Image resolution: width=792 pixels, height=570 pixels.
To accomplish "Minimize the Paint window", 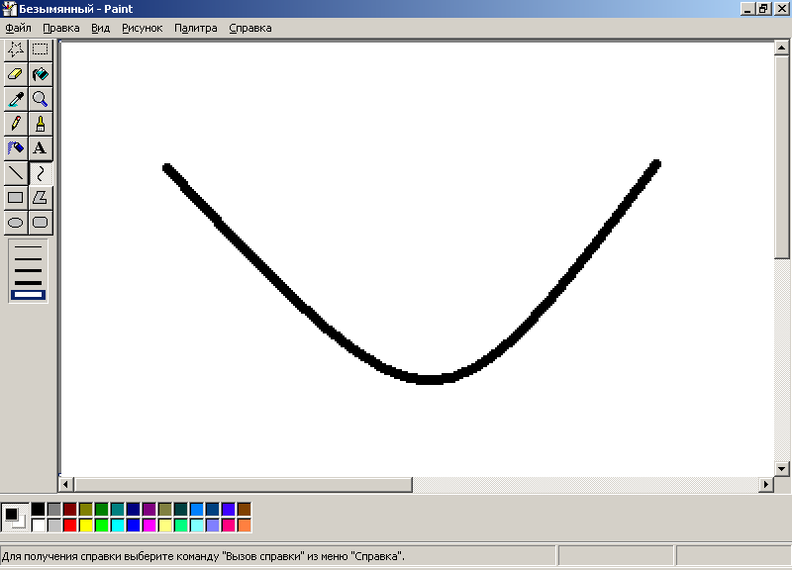I will [x=747, y=9].
